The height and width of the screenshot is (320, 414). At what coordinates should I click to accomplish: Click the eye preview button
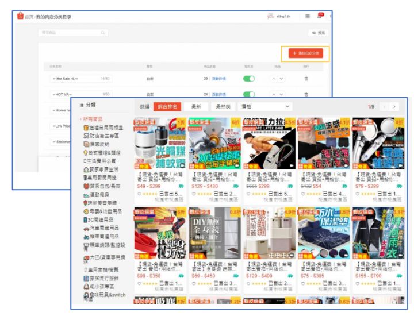[x=319, y=33]
